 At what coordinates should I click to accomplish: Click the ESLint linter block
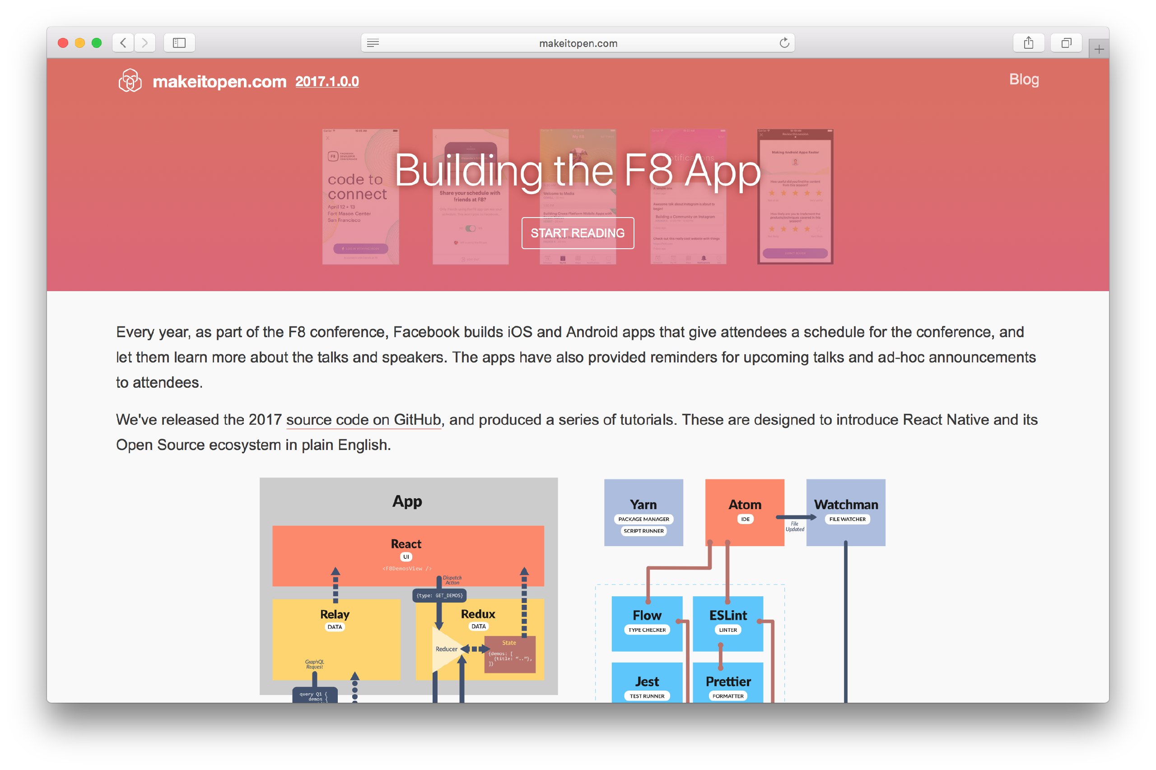coord(727,623)
